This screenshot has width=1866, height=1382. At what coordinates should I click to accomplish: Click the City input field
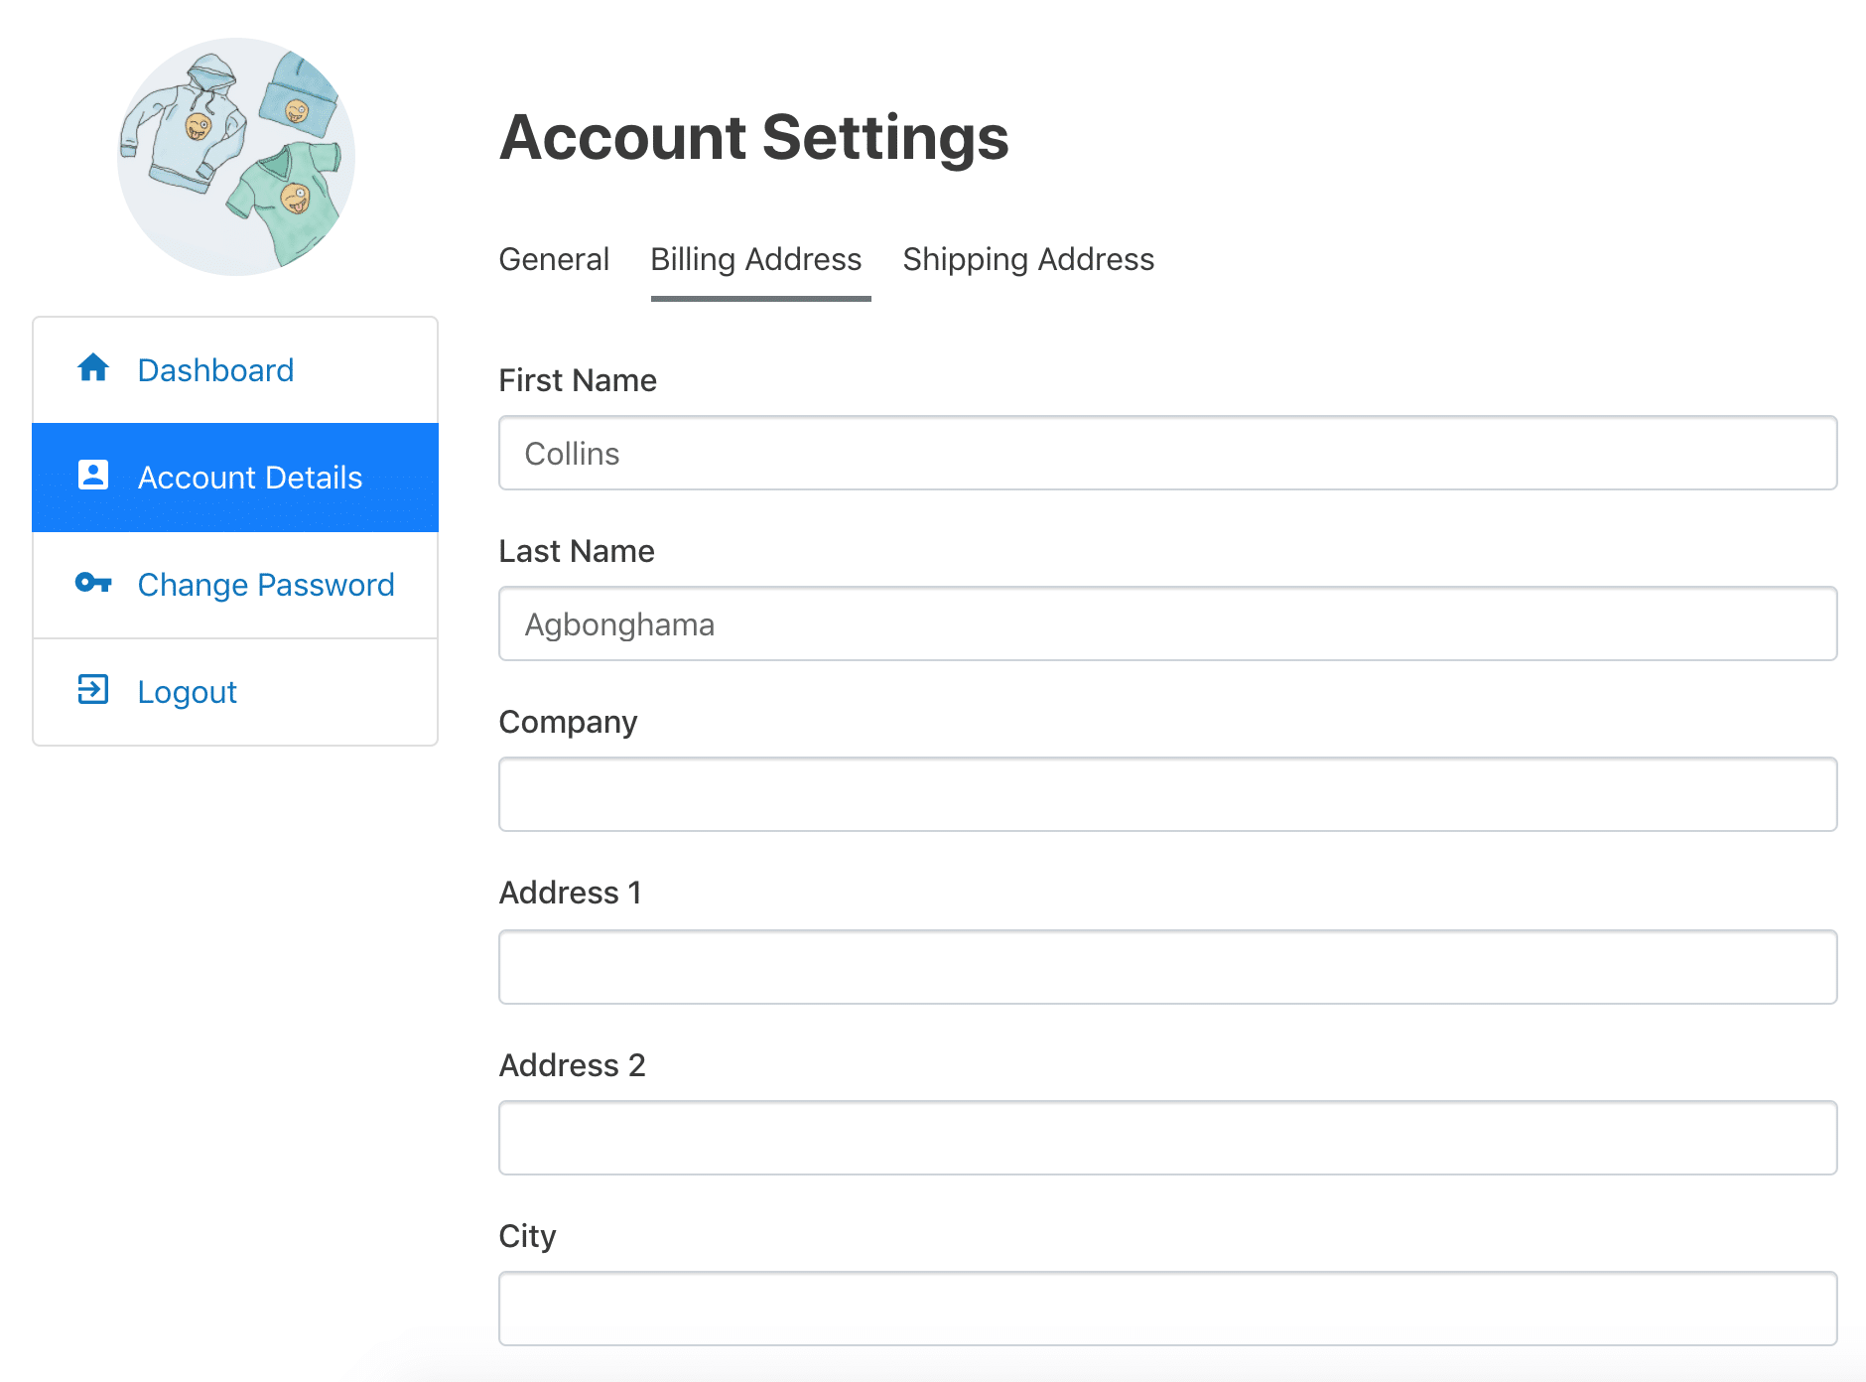tap(1166, 1309)
